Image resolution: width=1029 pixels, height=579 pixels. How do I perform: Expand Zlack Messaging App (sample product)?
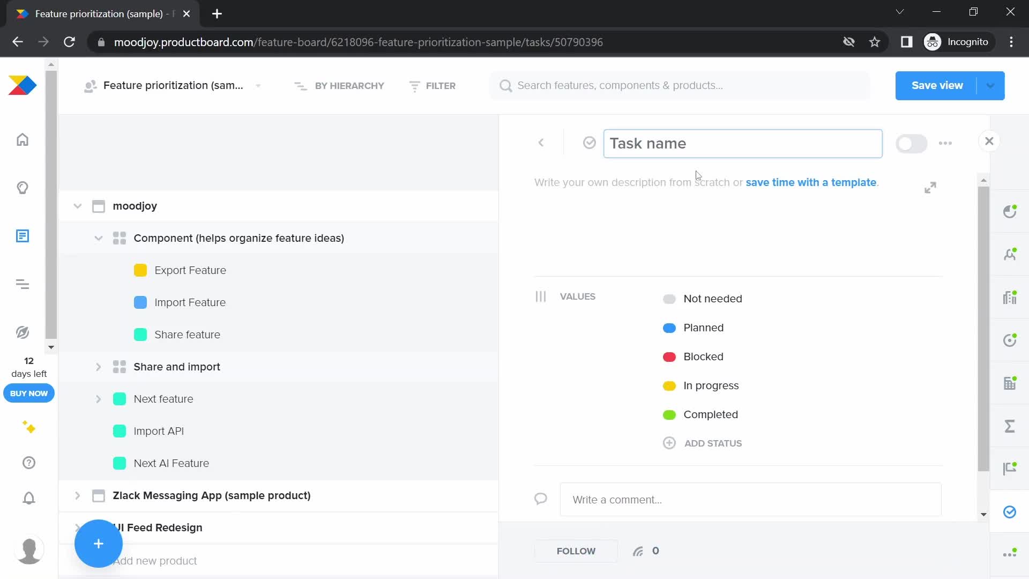coord(78,495)
